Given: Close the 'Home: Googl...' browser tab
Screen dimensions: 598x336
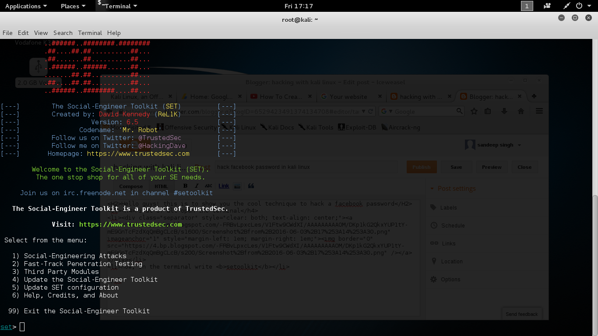Looking at the screenshot, I should [240, 96].
